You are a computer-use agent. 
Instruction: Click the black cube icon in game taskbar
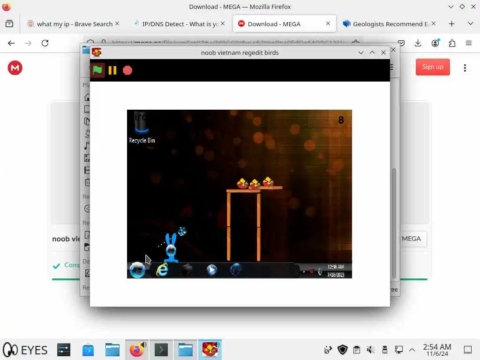pyautogui.click(x=187, y=270)
